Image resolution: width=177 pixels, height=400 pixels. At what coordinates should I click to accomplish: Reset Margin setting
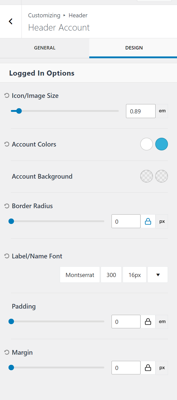click(x=7, y=352)
